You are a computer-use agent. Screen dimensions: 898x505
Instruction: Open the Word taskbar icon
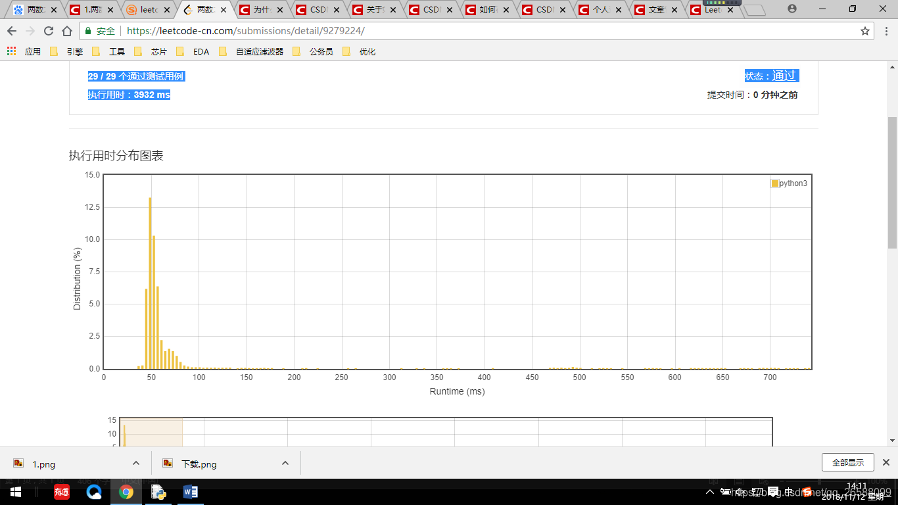pos(190,492)
